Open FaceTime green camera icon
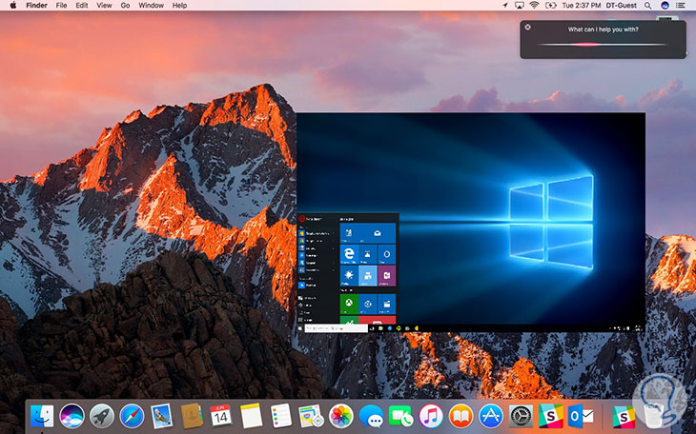This screenshot has height=434, width=696. (x=400, y=416)
